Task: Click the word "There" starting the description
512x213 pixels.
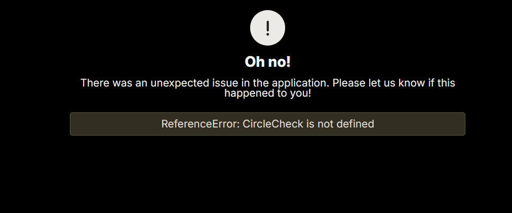Action: (95, 83)
